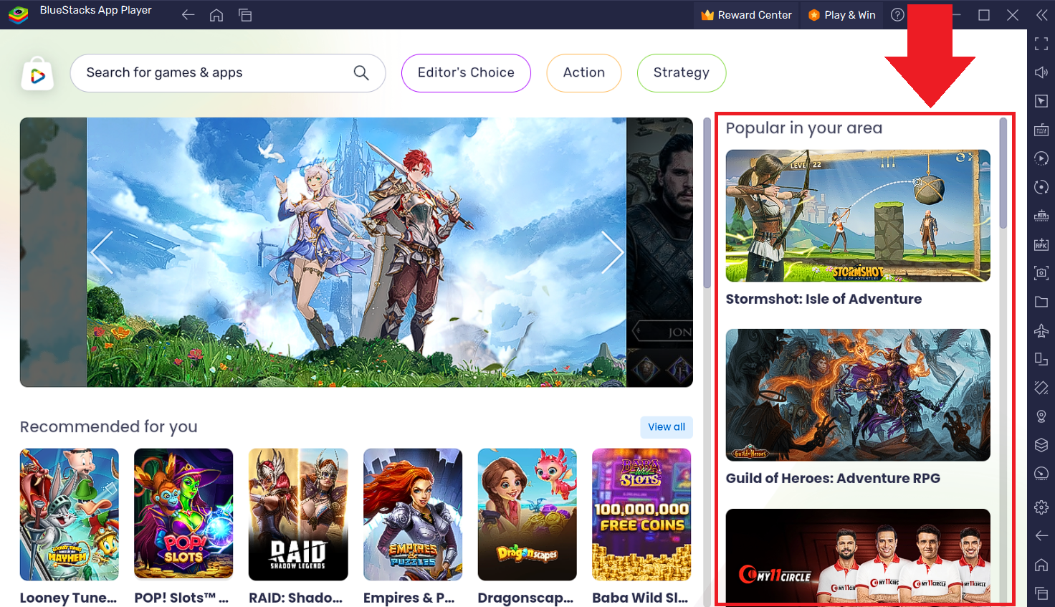Click the eco mode gauge icon
Viewport: 1055px width, 607px height.
click(1041, 474)
